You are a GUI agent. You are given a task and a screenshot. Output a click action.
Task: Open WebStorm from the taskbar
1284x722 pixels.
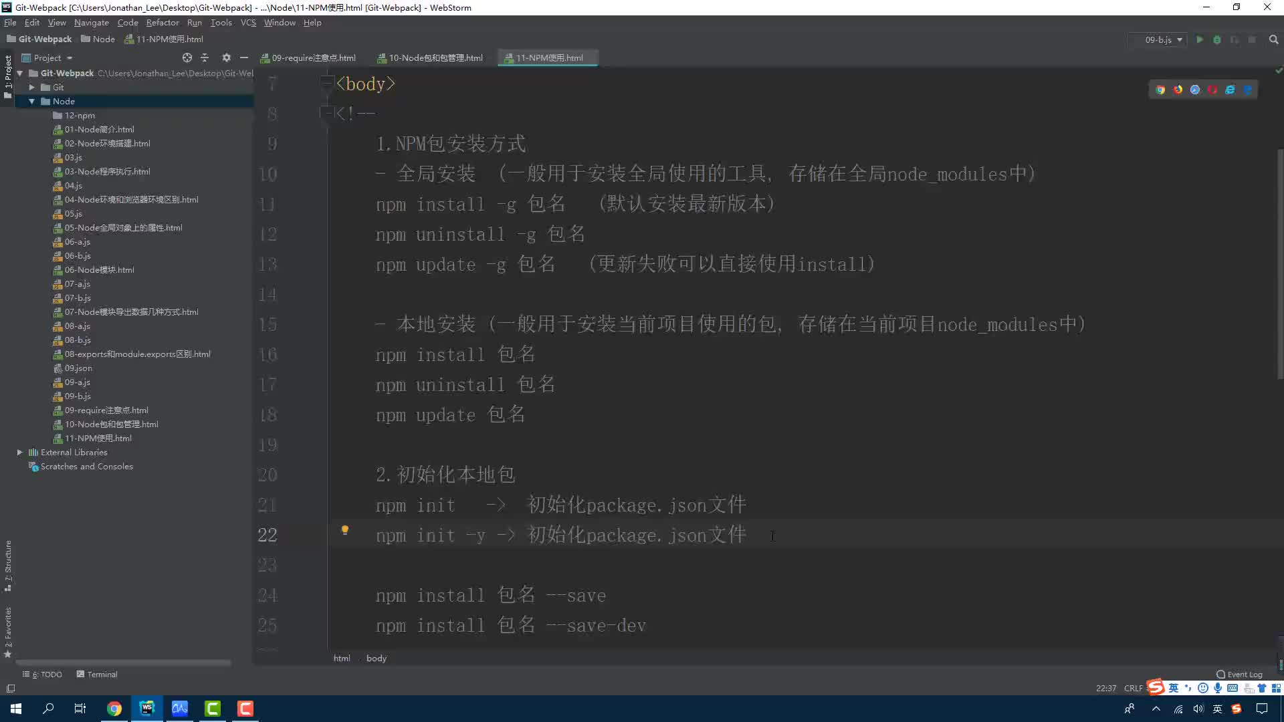[147, 708]
